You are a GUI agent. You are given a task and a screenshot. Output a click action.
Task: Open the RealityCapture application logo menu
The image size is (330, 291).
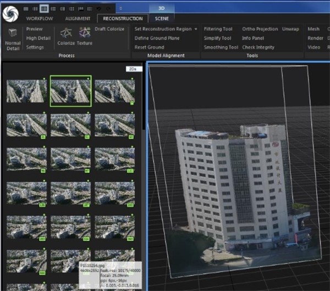(10, 14)
